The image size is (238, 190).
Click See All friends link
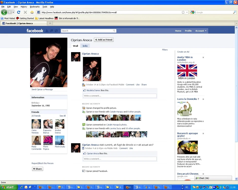click(x=62, y=116)
